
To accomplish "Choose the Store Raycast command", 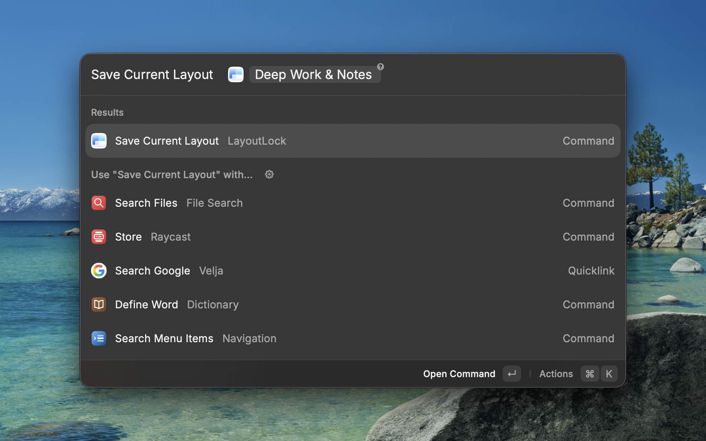I will pos(353,237).
